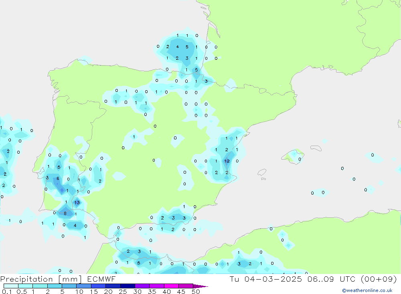This screenshot has width=401, height=294.
Task: Click the '12' precipitation value on the map
Action: coord(227,161)
